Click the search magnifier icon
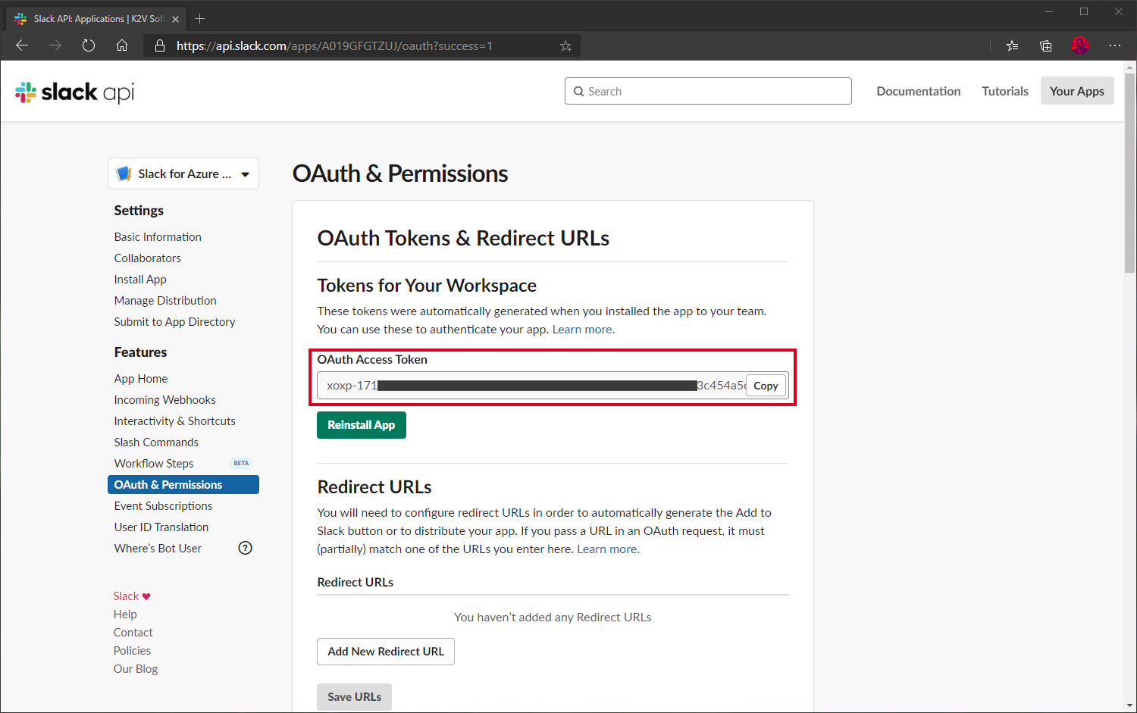The height and width of the screenshot is (713, 1137). pyautogui.click(x=579, y=92)
